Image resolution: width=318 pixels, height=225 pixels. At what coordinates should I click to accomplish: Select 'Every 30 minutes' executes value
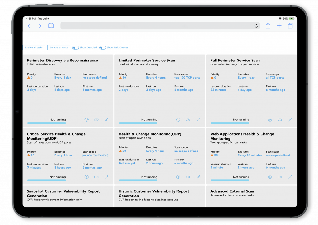click(x=250, y=155)
